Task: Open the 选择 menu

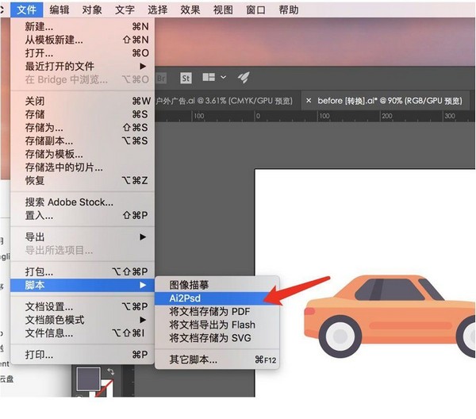Action: 158,10
